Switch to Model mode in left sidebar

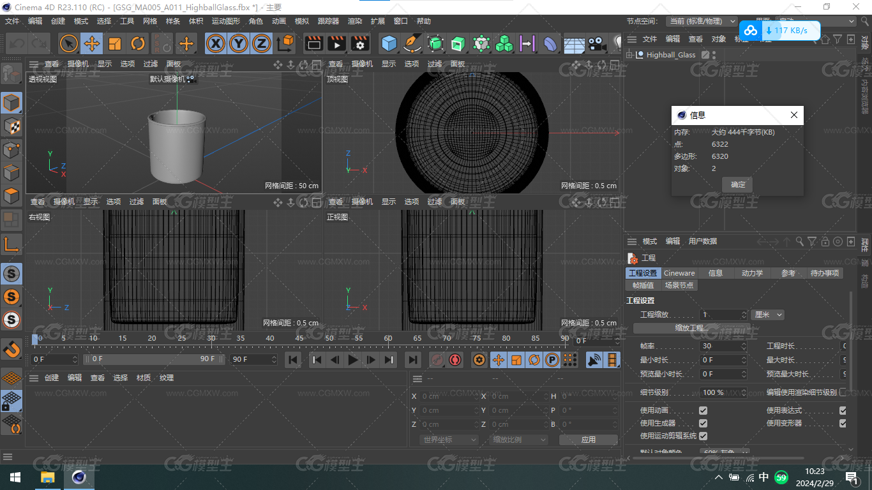pyautogui.click(x=11, y=103)
